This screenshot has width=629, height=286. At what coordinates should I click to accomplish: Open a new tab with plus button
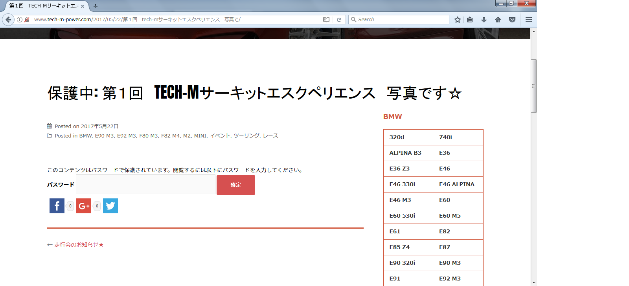pyautogui.click(x=96, y=6)
